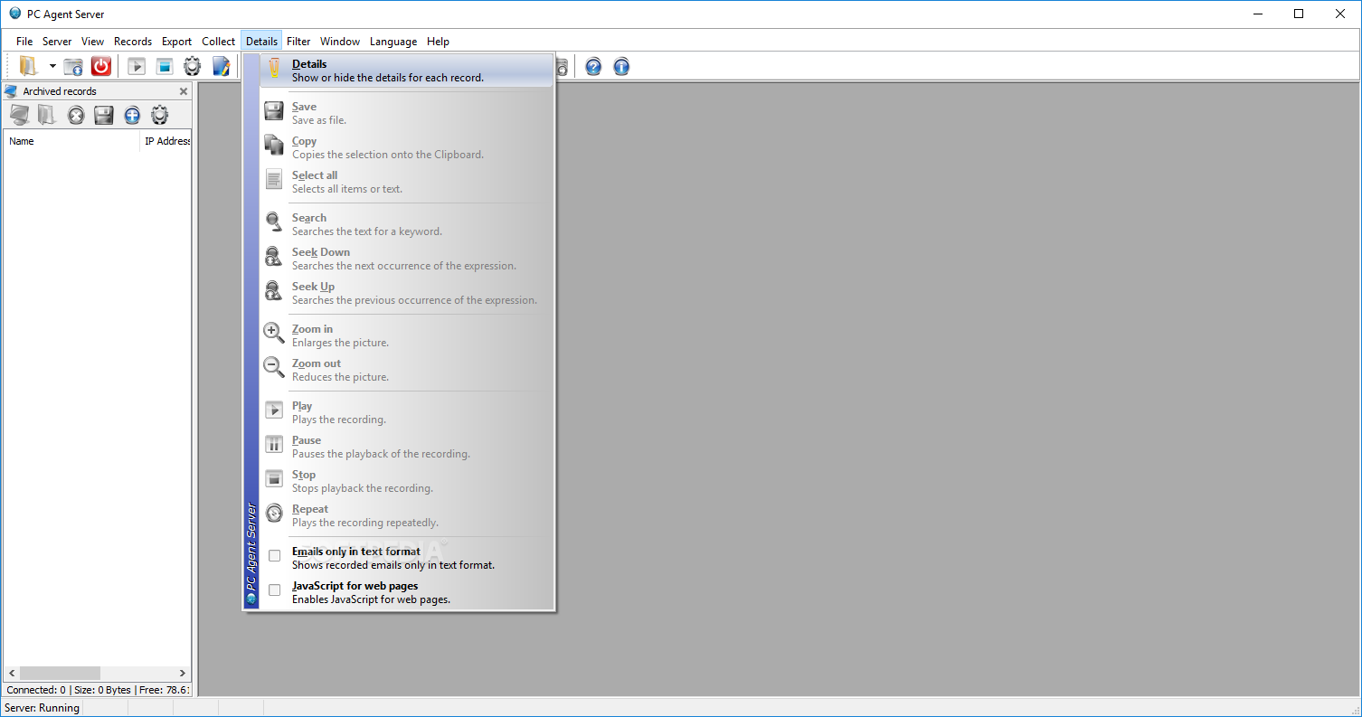1362x717 pixels.
Task: Open the Window menu
Action: click(340, 42)
